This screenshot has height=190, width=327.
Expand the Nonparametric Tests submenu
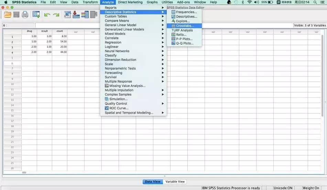133,68
